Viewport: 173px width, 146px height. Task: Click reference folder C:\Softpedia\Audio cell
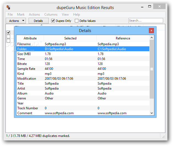[123, 49]
